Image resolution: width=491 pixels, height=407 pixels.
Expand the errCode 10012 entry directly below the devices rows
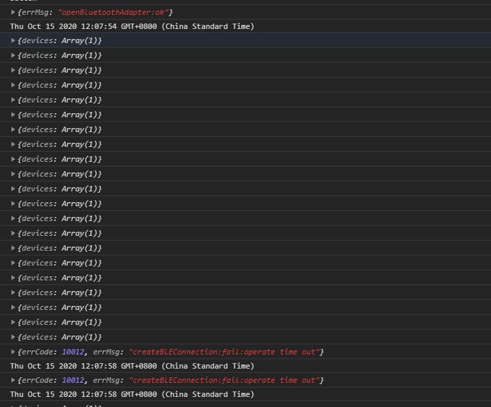(13, 352)
